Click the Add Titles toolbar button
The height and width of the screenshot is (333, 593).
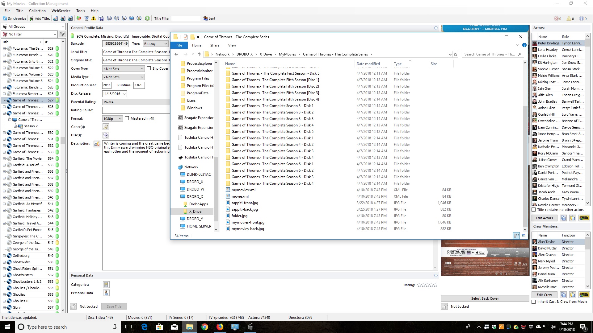point(40,18)
